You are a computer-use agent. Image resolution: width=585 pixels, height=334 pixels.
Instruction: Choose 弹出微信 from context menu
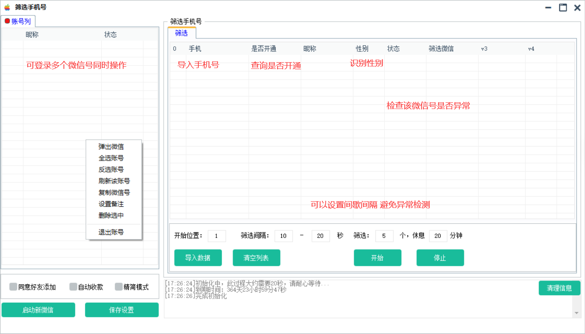point(111,147)
